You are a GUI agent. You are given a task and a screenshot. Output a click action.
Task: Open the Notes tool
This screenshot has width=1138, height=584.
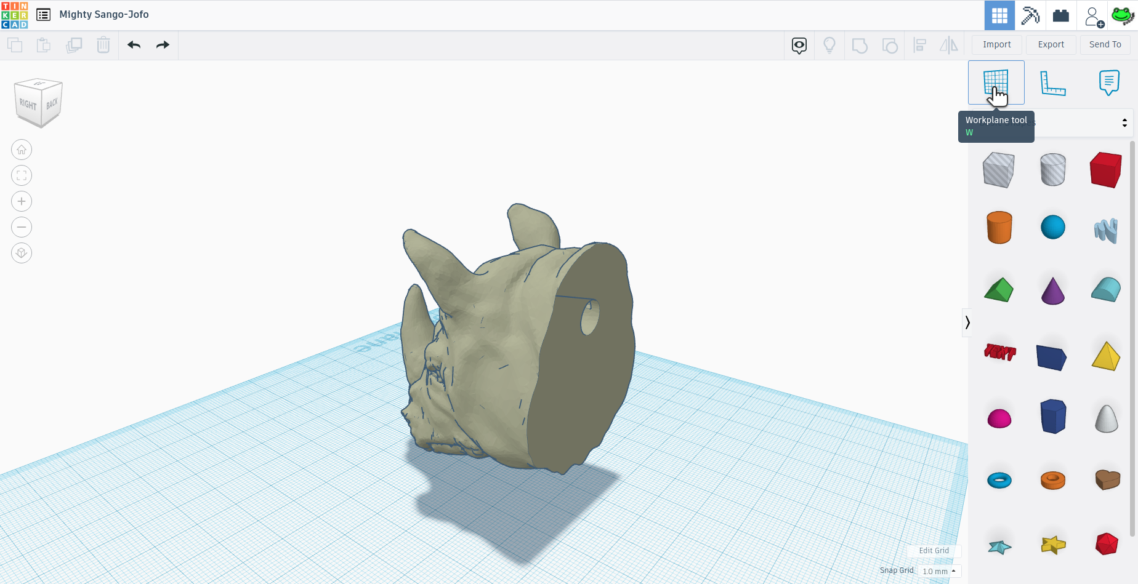tap(1108, 82)
